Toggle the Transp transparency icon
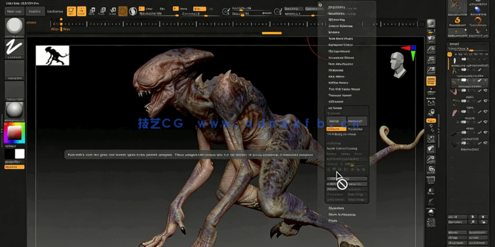 [431, 191]
